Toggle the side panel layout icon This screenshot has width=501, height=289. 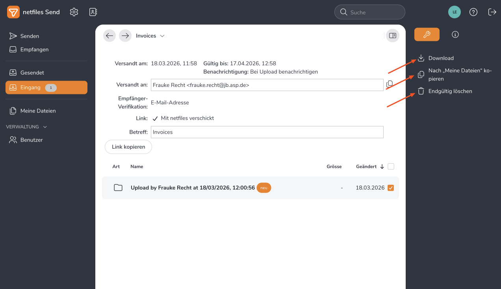click(x=392, y=36)
